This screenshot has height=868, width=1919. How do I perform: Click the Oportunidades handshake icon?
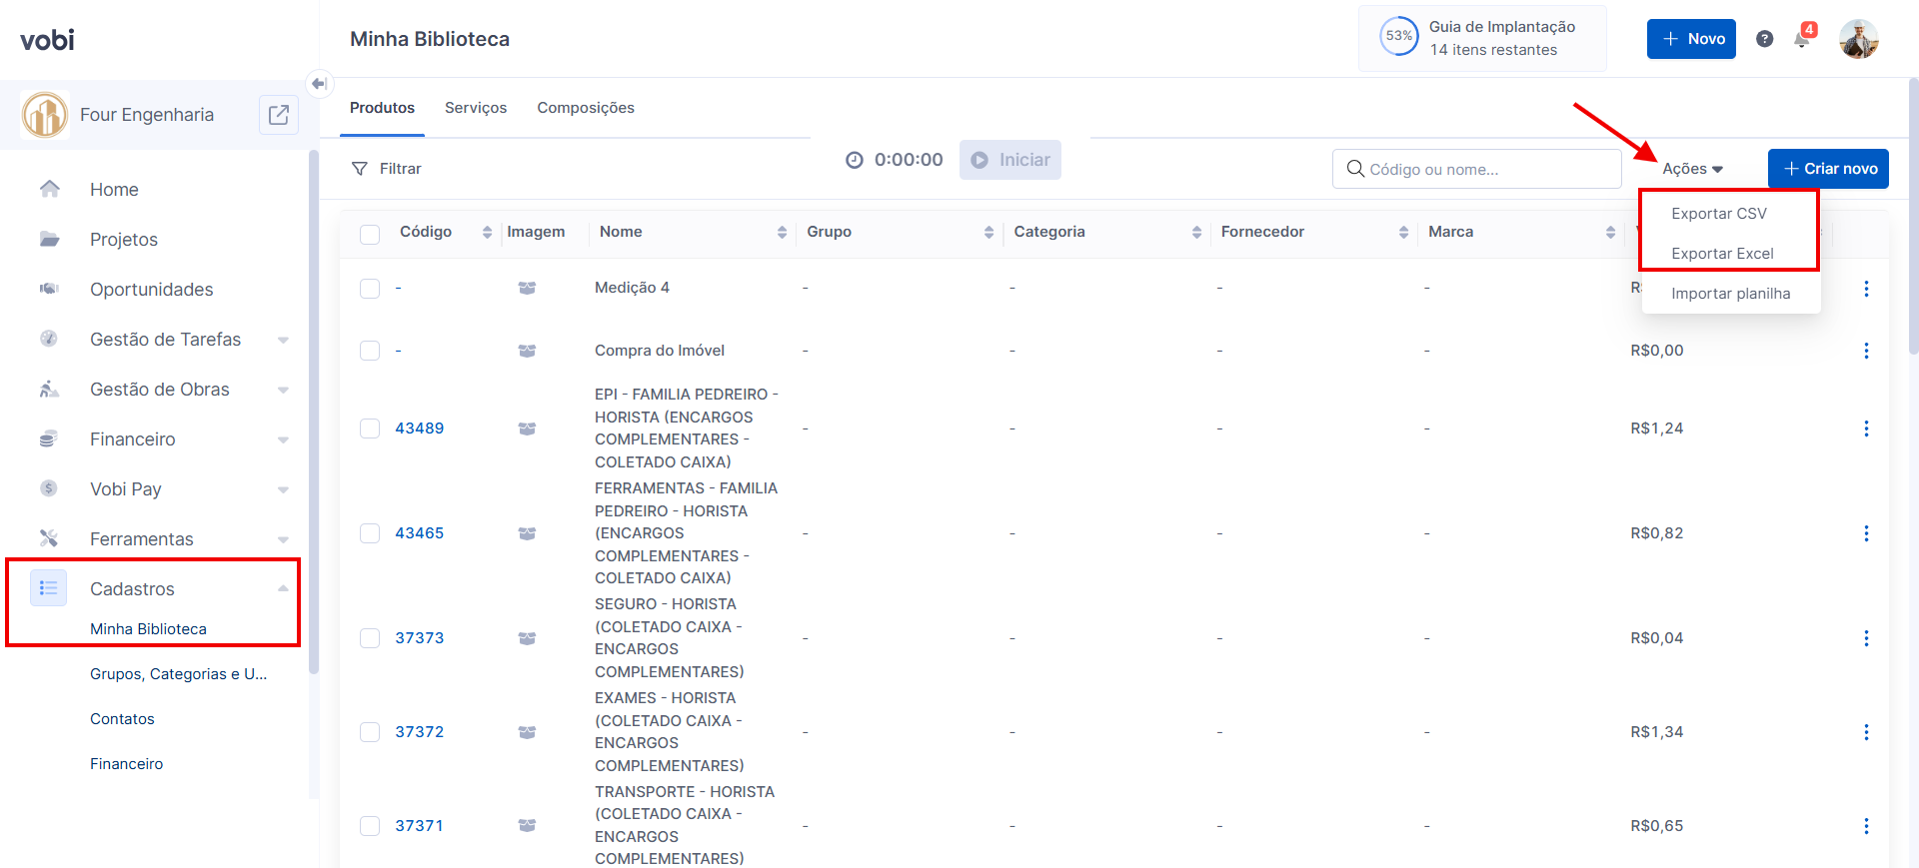pos(49,289)
